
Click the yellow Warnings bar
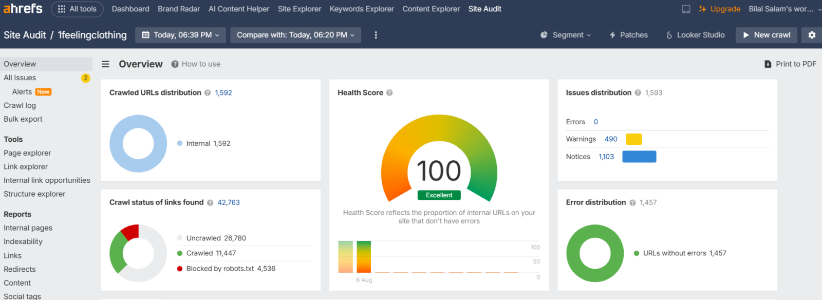pyautogui.click(x=634, y=139)
